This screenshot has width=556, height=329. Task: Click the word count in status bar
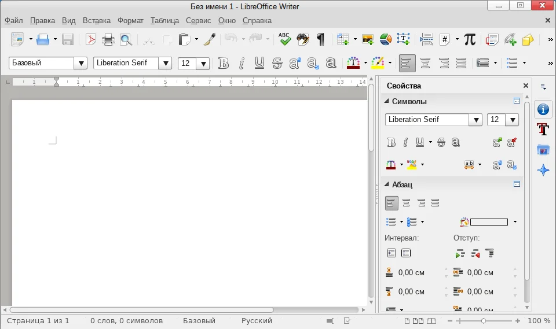[x=126, y=320]
